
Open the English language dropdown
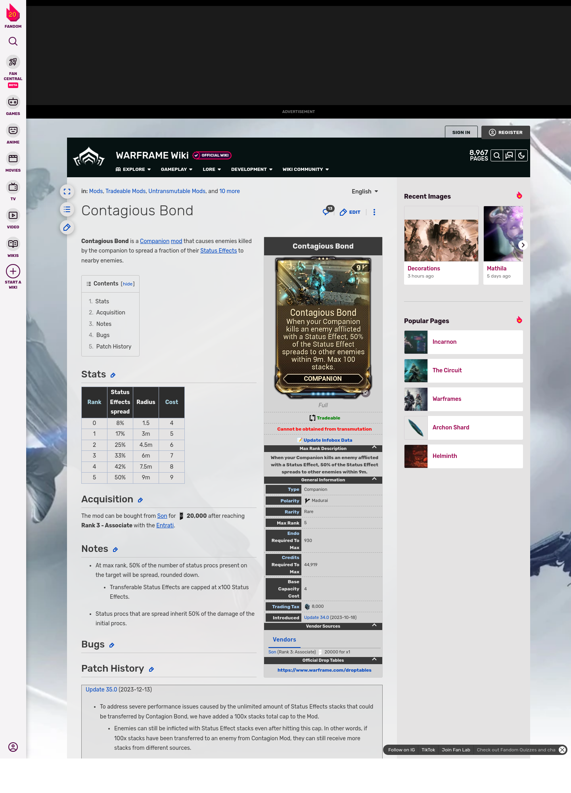tap(365, 192)
